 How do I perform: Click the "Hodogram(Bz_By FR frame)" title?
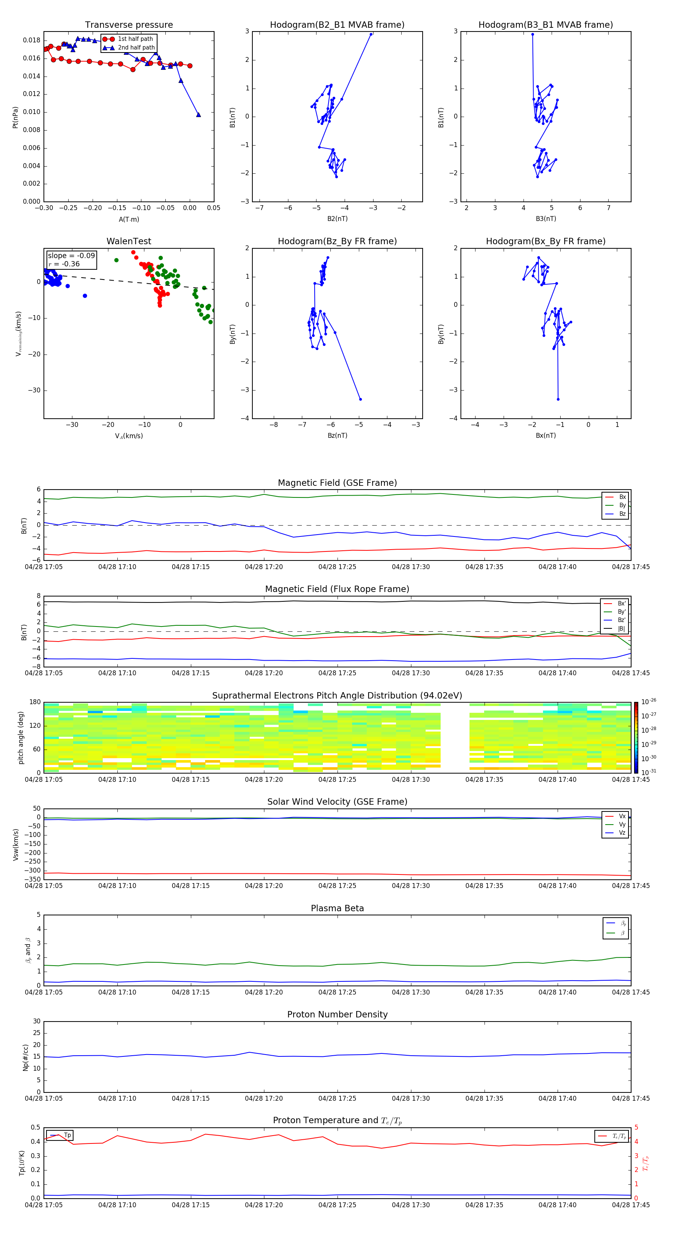[337, 241]
